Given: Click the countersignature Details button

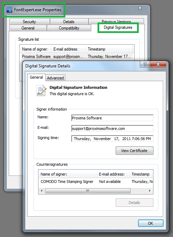Looking at the screenshot, I should tap(135, 203).
